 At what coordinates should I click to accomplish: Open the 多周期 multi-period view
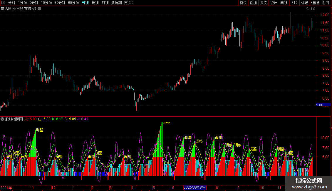coord(116,3)
